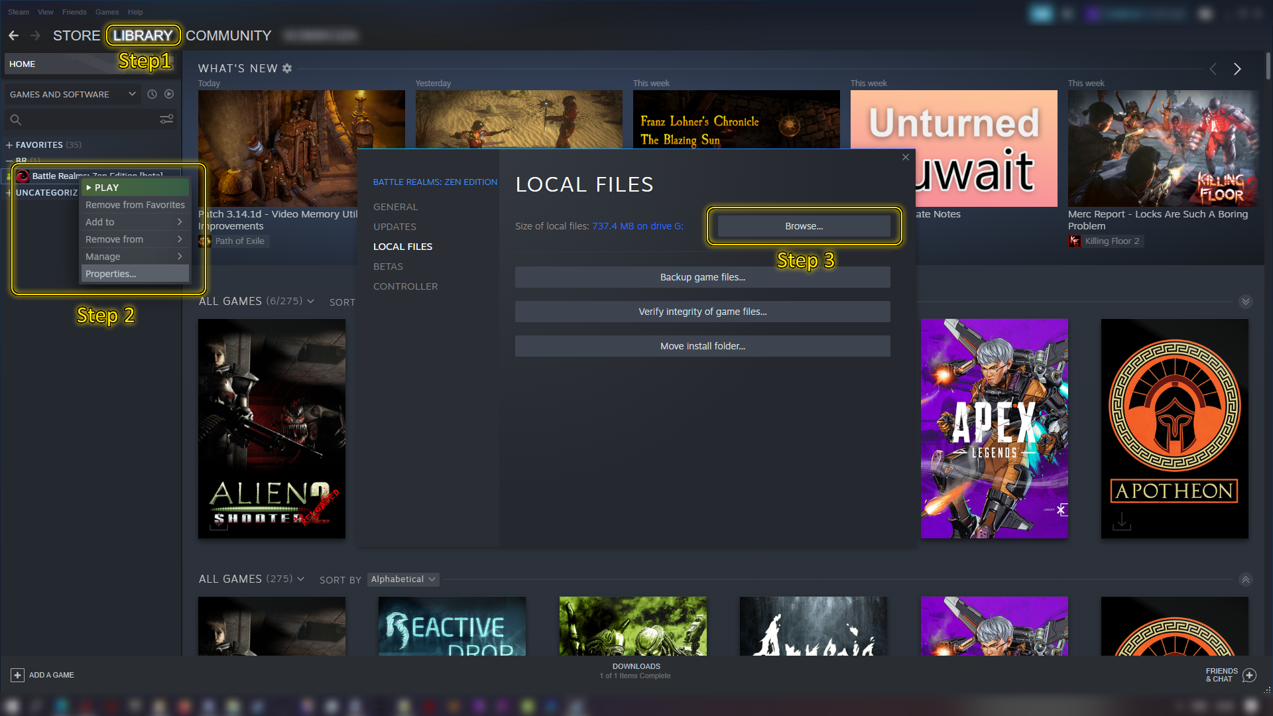1273x716 pixels.
Task: Open Friends & Chat plus icon
Action: (1249, 675)
